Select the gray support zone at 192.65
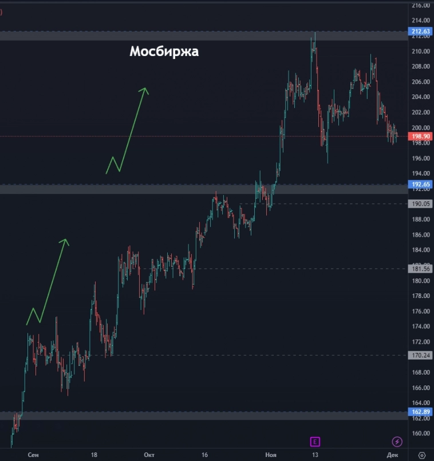Viewport: 434px width, 461px height. tap(204, 189)
